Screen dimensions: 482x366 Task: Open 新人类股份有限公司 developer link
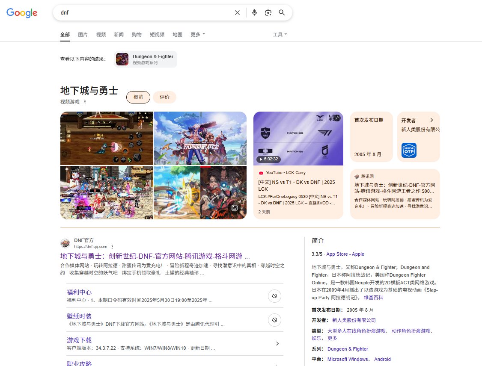(x=354, y=320)
